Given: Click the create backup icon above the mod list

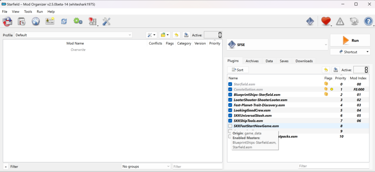Looking at the screenshot, I should [186, 35].
